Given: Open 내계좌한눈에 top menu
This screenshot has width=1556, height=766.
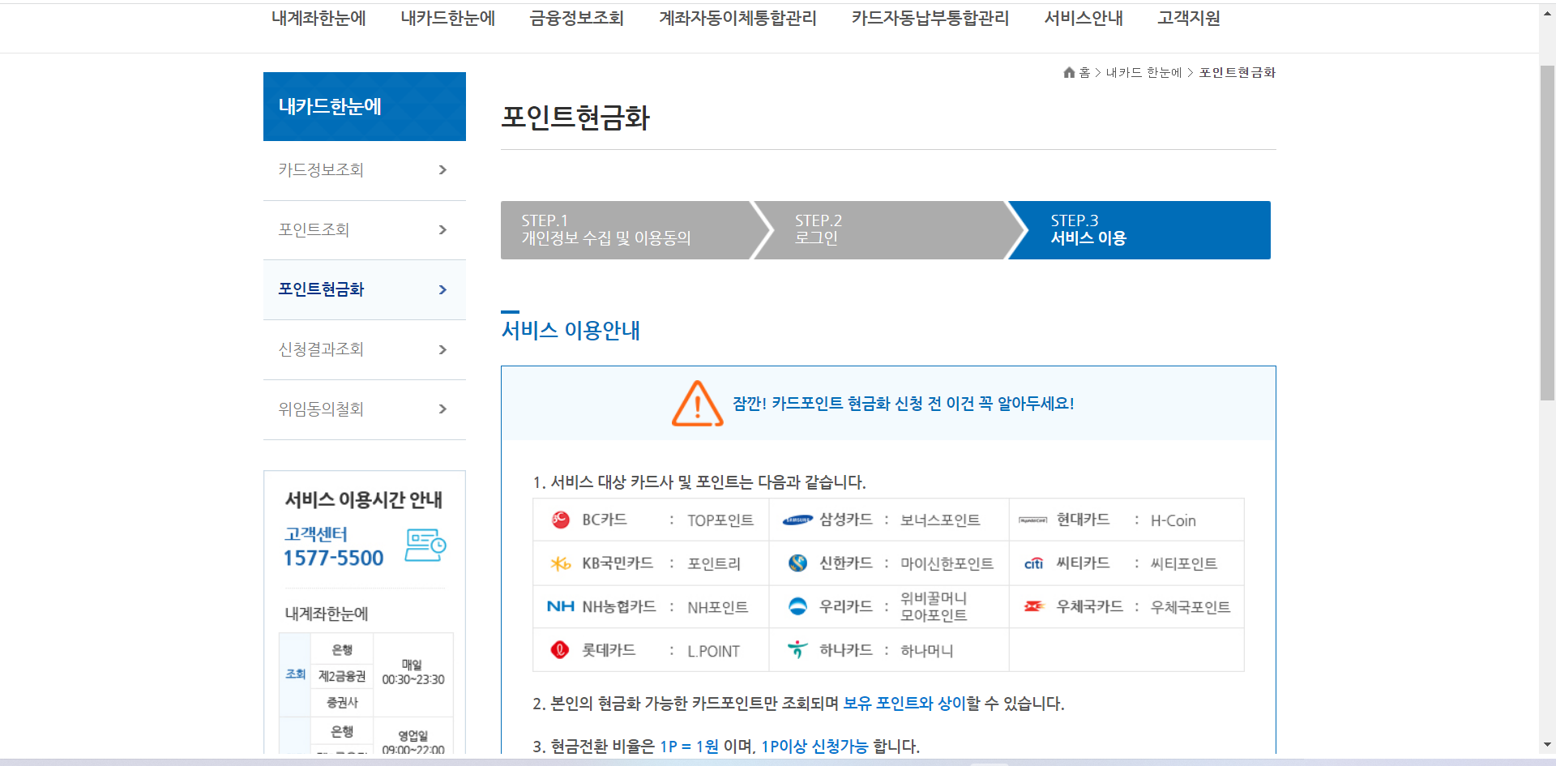Looking at the screenshot, I should (x=318, y=18).
